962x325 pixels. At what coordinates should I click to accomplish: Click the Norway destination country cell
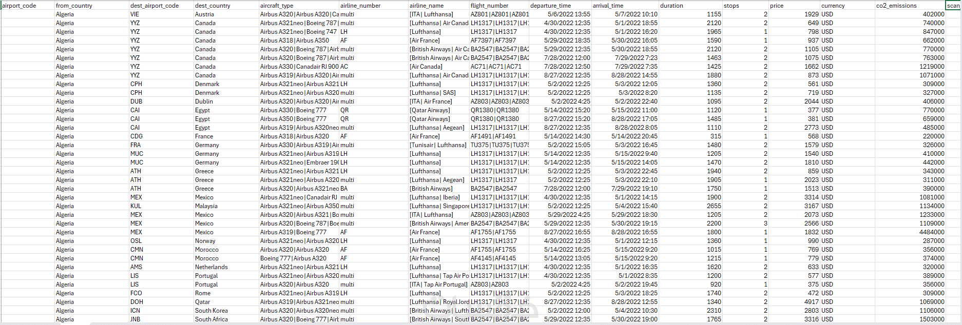pos(226,241)
